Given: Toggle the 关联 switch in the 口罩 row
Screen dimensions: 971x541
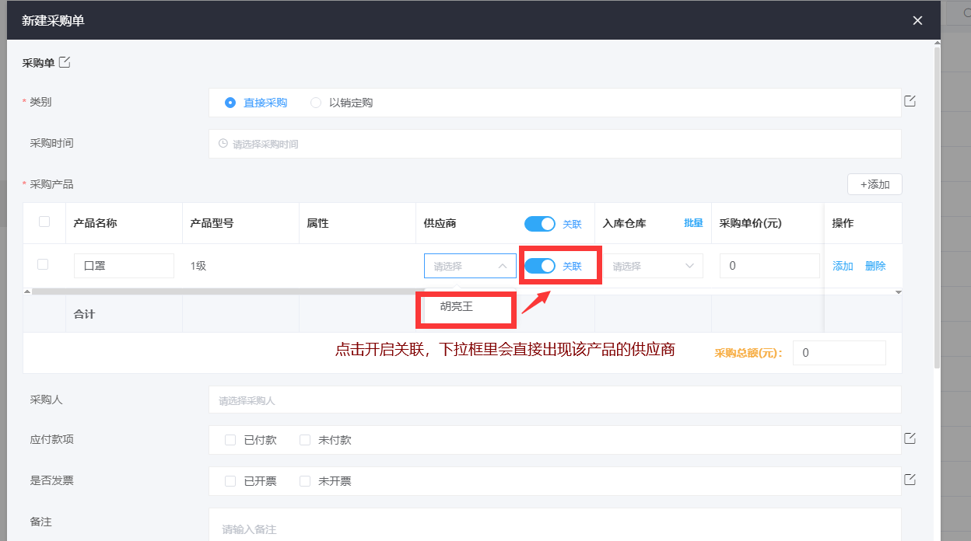Looking at the screenshot, I should click(540, 266).
